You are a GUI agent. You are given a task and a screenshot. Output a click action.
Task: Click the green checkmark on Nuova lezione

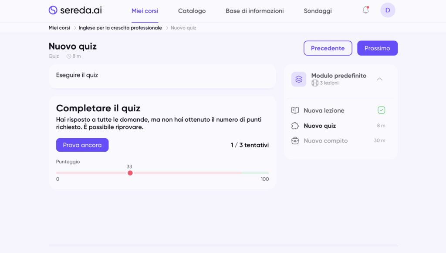coord(381,110)
